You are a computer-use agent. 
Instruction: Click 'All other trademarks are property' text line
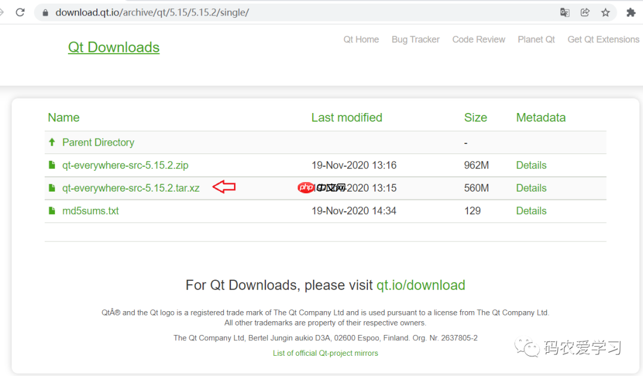click(x=325, y=323)
